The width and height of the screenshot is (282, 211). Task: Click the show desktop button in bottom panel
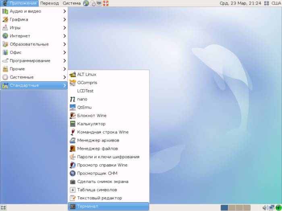pyautogui.click(x=3, y=208)
